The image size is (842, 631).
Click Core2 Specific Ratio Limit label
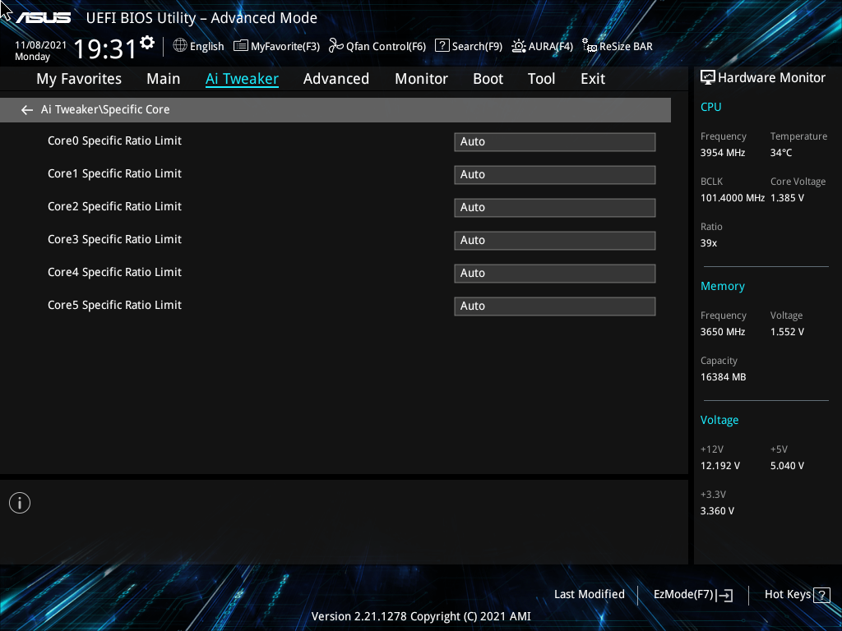coord(114,206)
